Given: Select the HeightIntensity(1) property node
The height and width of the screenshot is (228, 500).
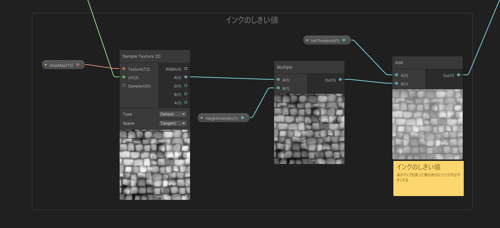Looking at the screenshot, I should [221, 118].
